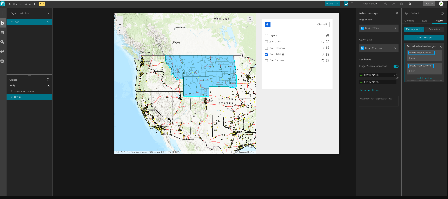Viewport: 448px width, 199px height.
Task: Open the Data panel using the database icon
Action: coord(2,32)
